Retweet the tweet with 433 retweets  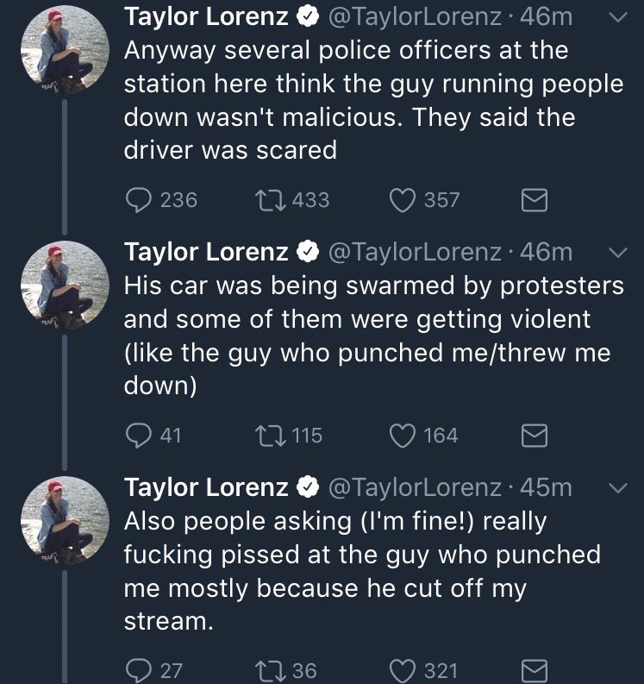tap(264, 200)
